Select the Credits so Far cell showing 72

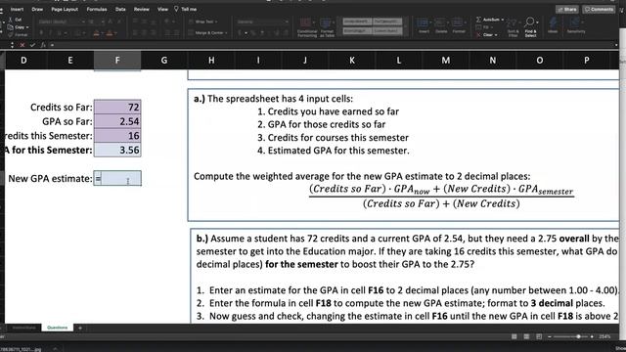[x=117, y=107]
